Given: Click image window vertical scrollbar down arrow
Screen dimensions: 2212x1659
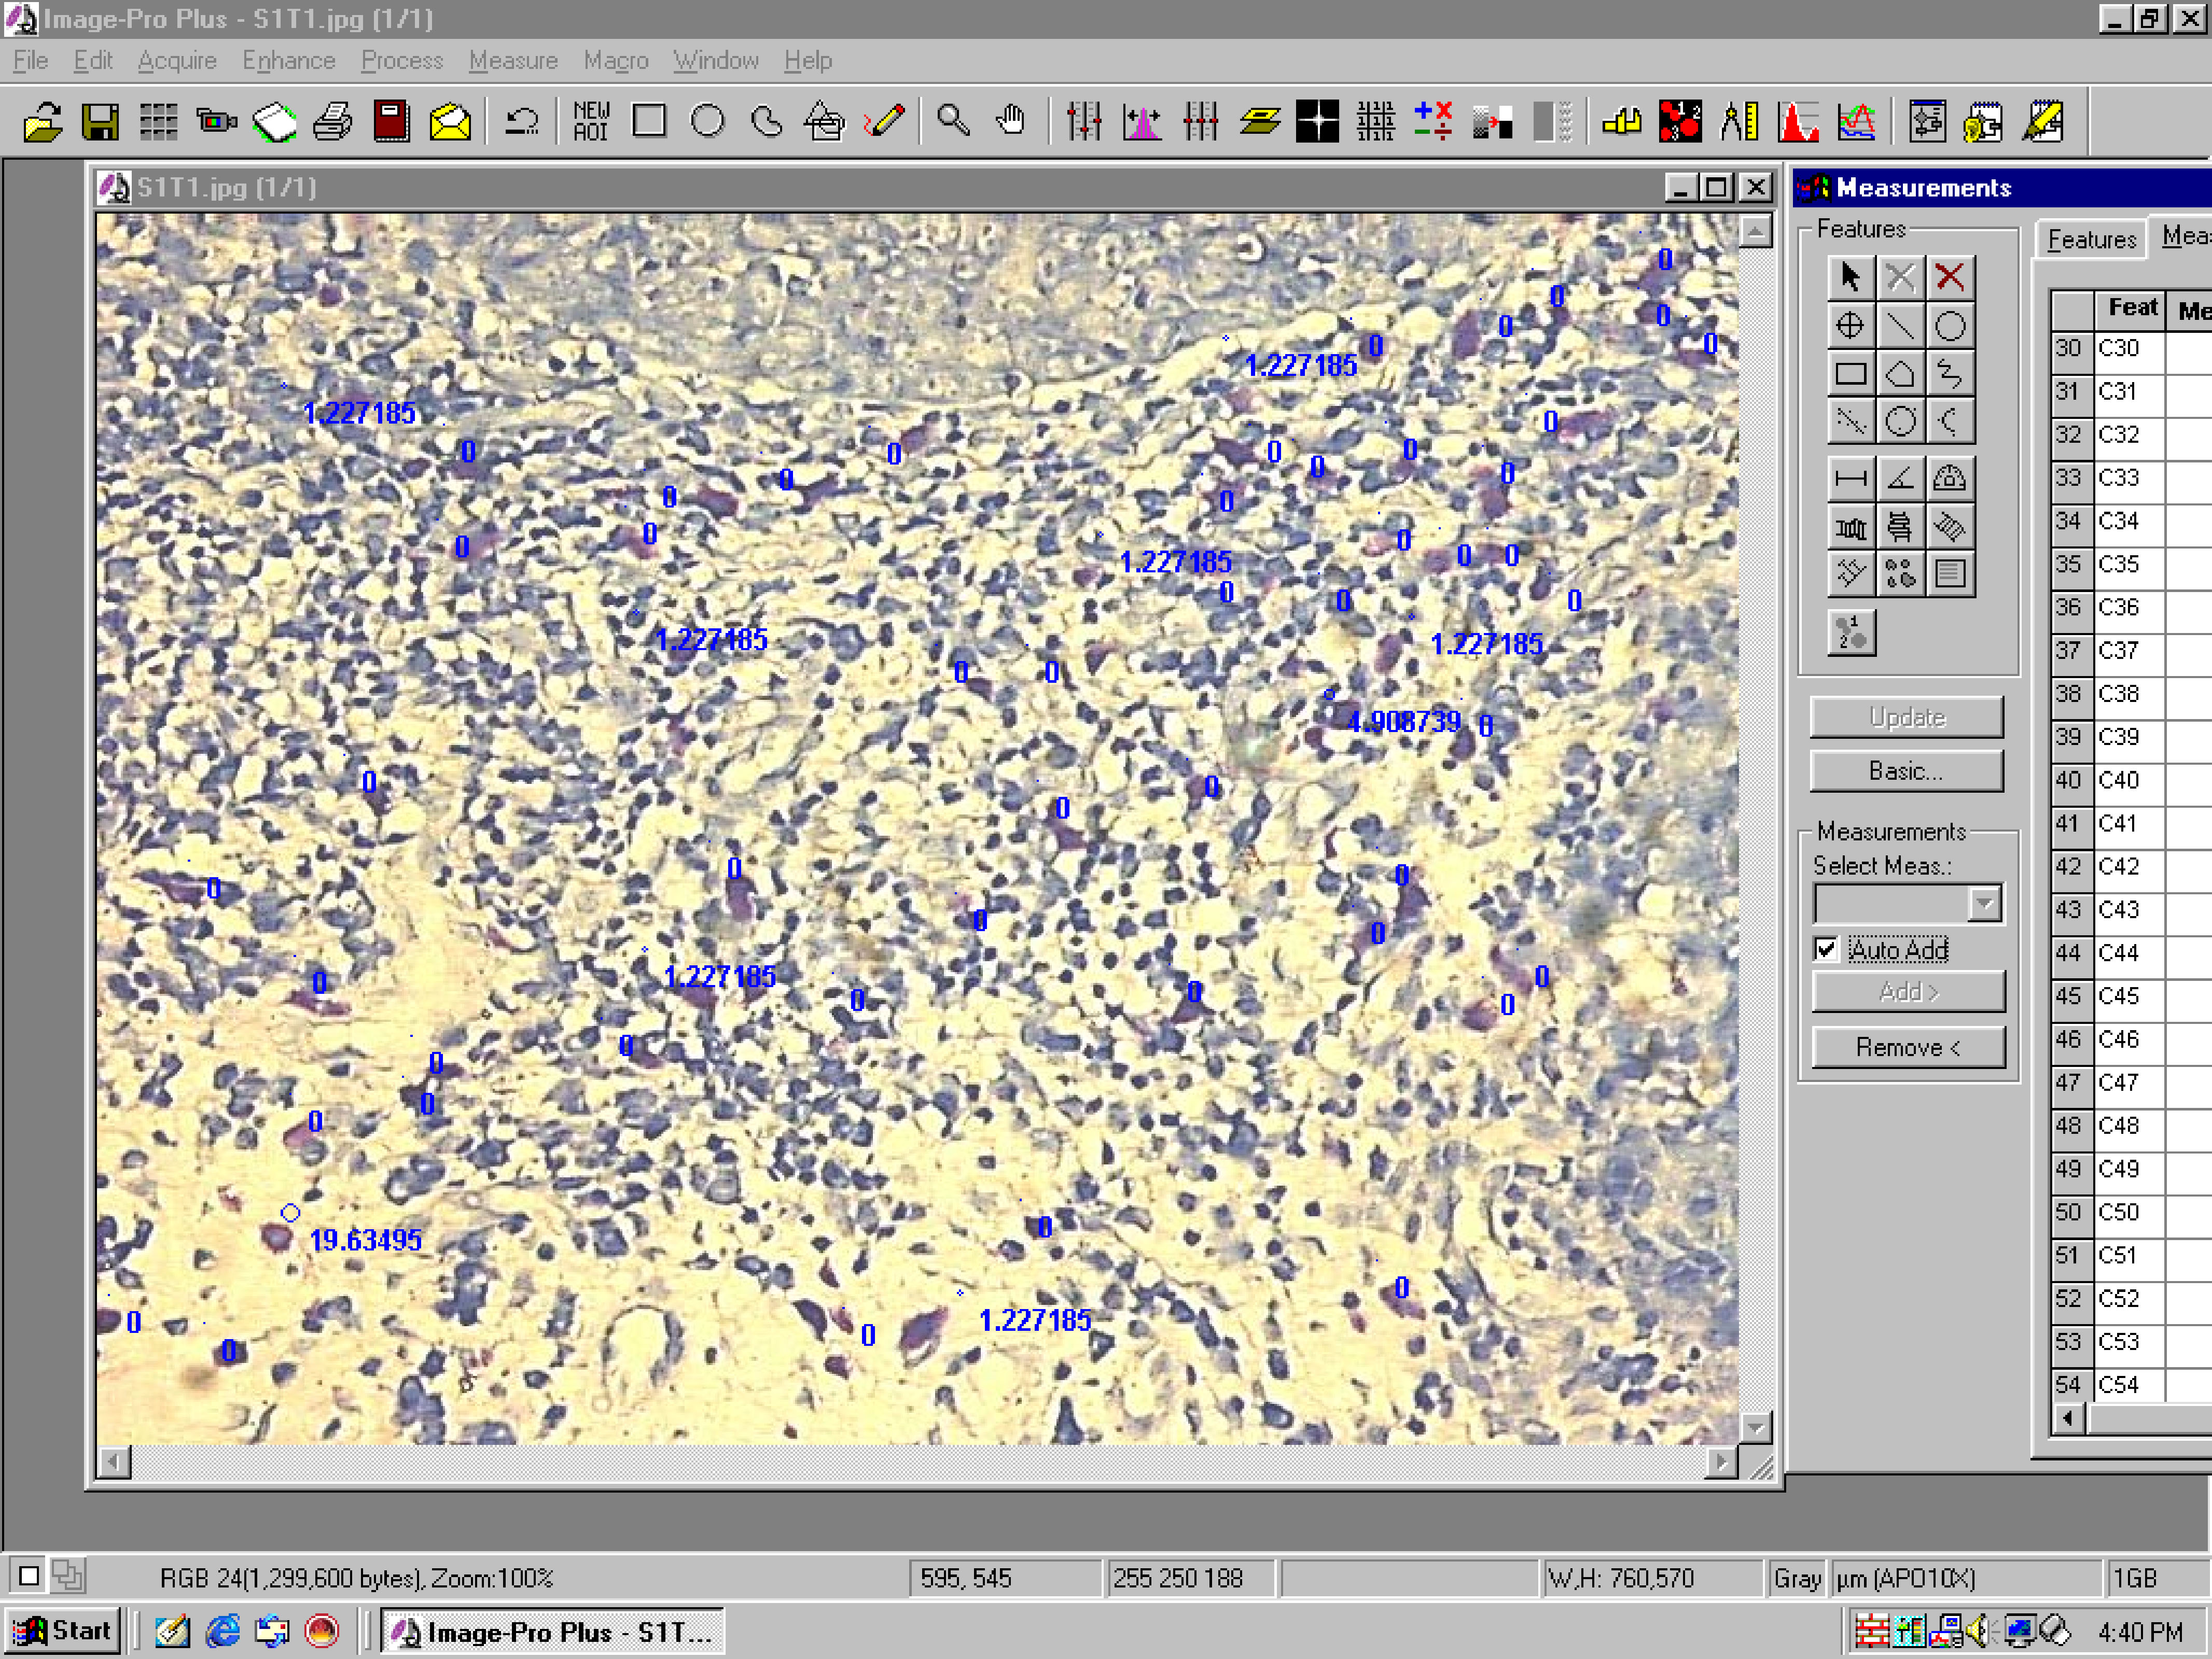Looking at the screenshot, I should coord(1755,1427).
